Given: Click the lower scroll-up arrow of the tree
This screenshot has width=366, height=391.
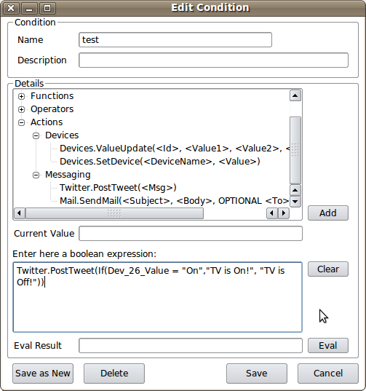Looking at the screenshot, I should tap(295, 190).
